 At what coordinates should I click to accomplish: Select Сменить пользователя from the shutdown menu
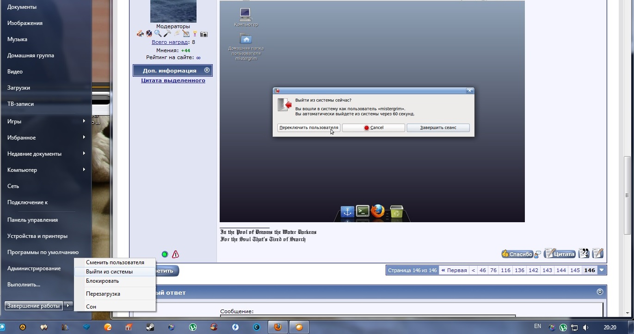[x=115, y=262]
